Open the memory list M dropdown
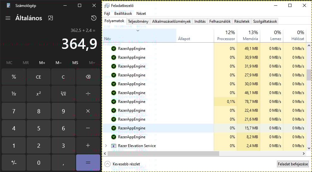 92,63
